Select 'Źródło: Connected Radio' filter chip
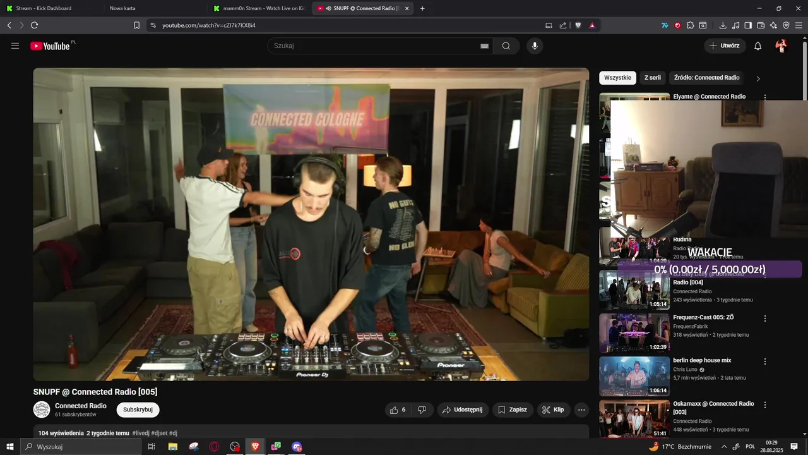The height and width of the screenshot is (455, 808). pyautogui.click(x=706, y=78)
